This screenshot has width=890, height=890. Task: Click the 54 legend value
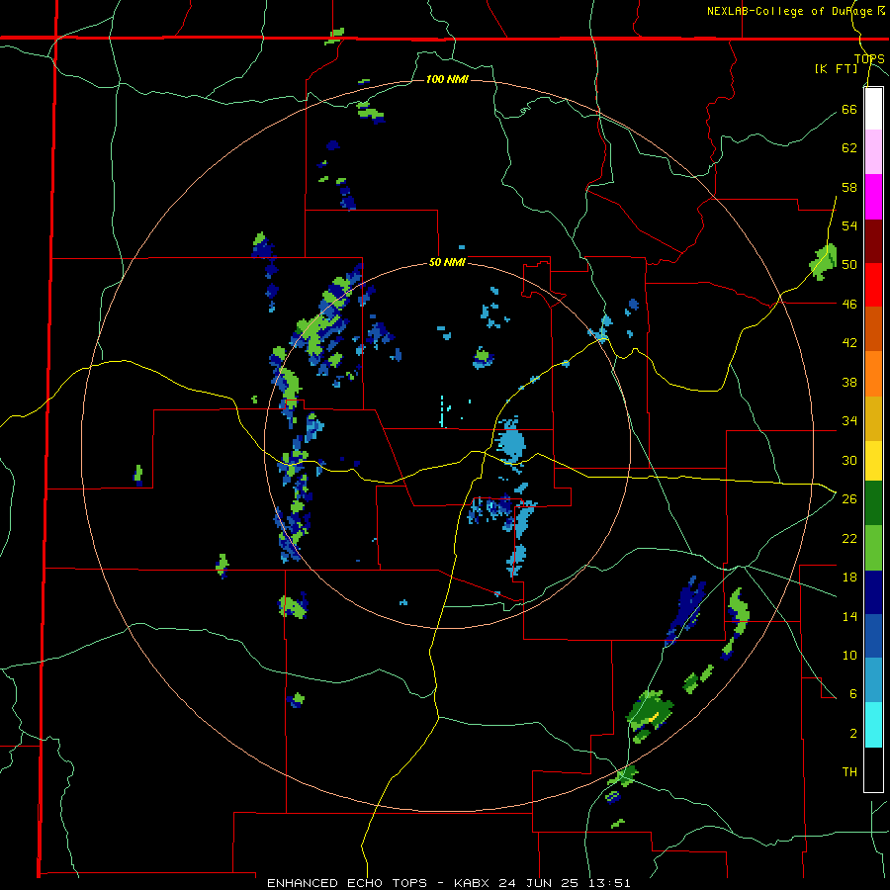(849, 225)
